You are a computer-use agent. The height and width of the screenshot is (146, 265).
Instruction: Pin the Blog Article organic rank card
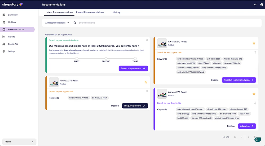pyautogui.click(x=147, y=91)
